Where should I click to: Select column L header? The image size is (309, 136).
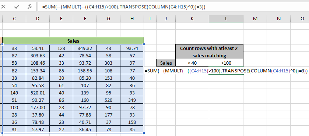[x=226, y=19]
